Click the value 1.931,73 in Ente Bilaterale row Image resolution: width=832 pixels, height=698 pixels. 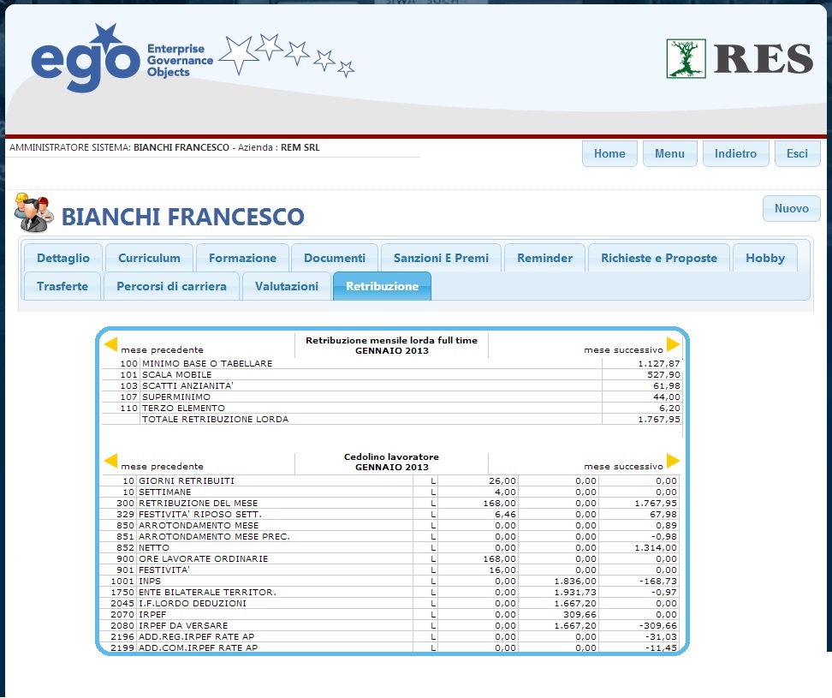click(575, 593)
